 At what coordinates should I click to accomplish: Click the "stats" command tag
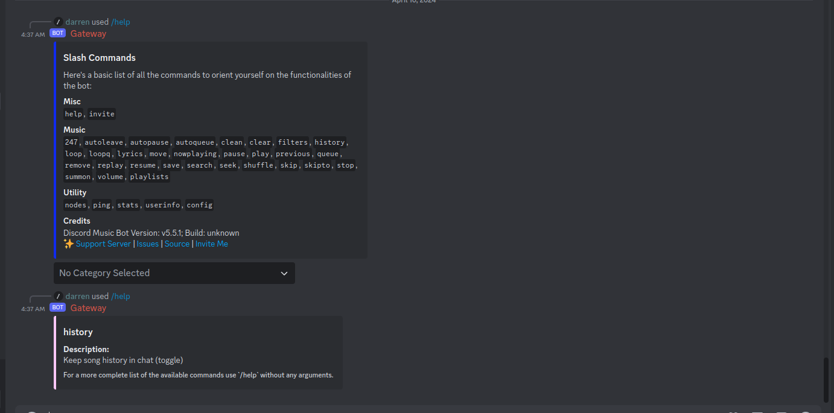click(x=128, y=205)
